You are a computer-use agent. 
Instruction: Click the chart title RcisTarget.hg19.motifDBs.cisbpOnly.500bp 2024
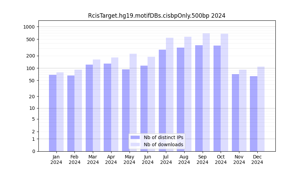(x=156, y=16)
